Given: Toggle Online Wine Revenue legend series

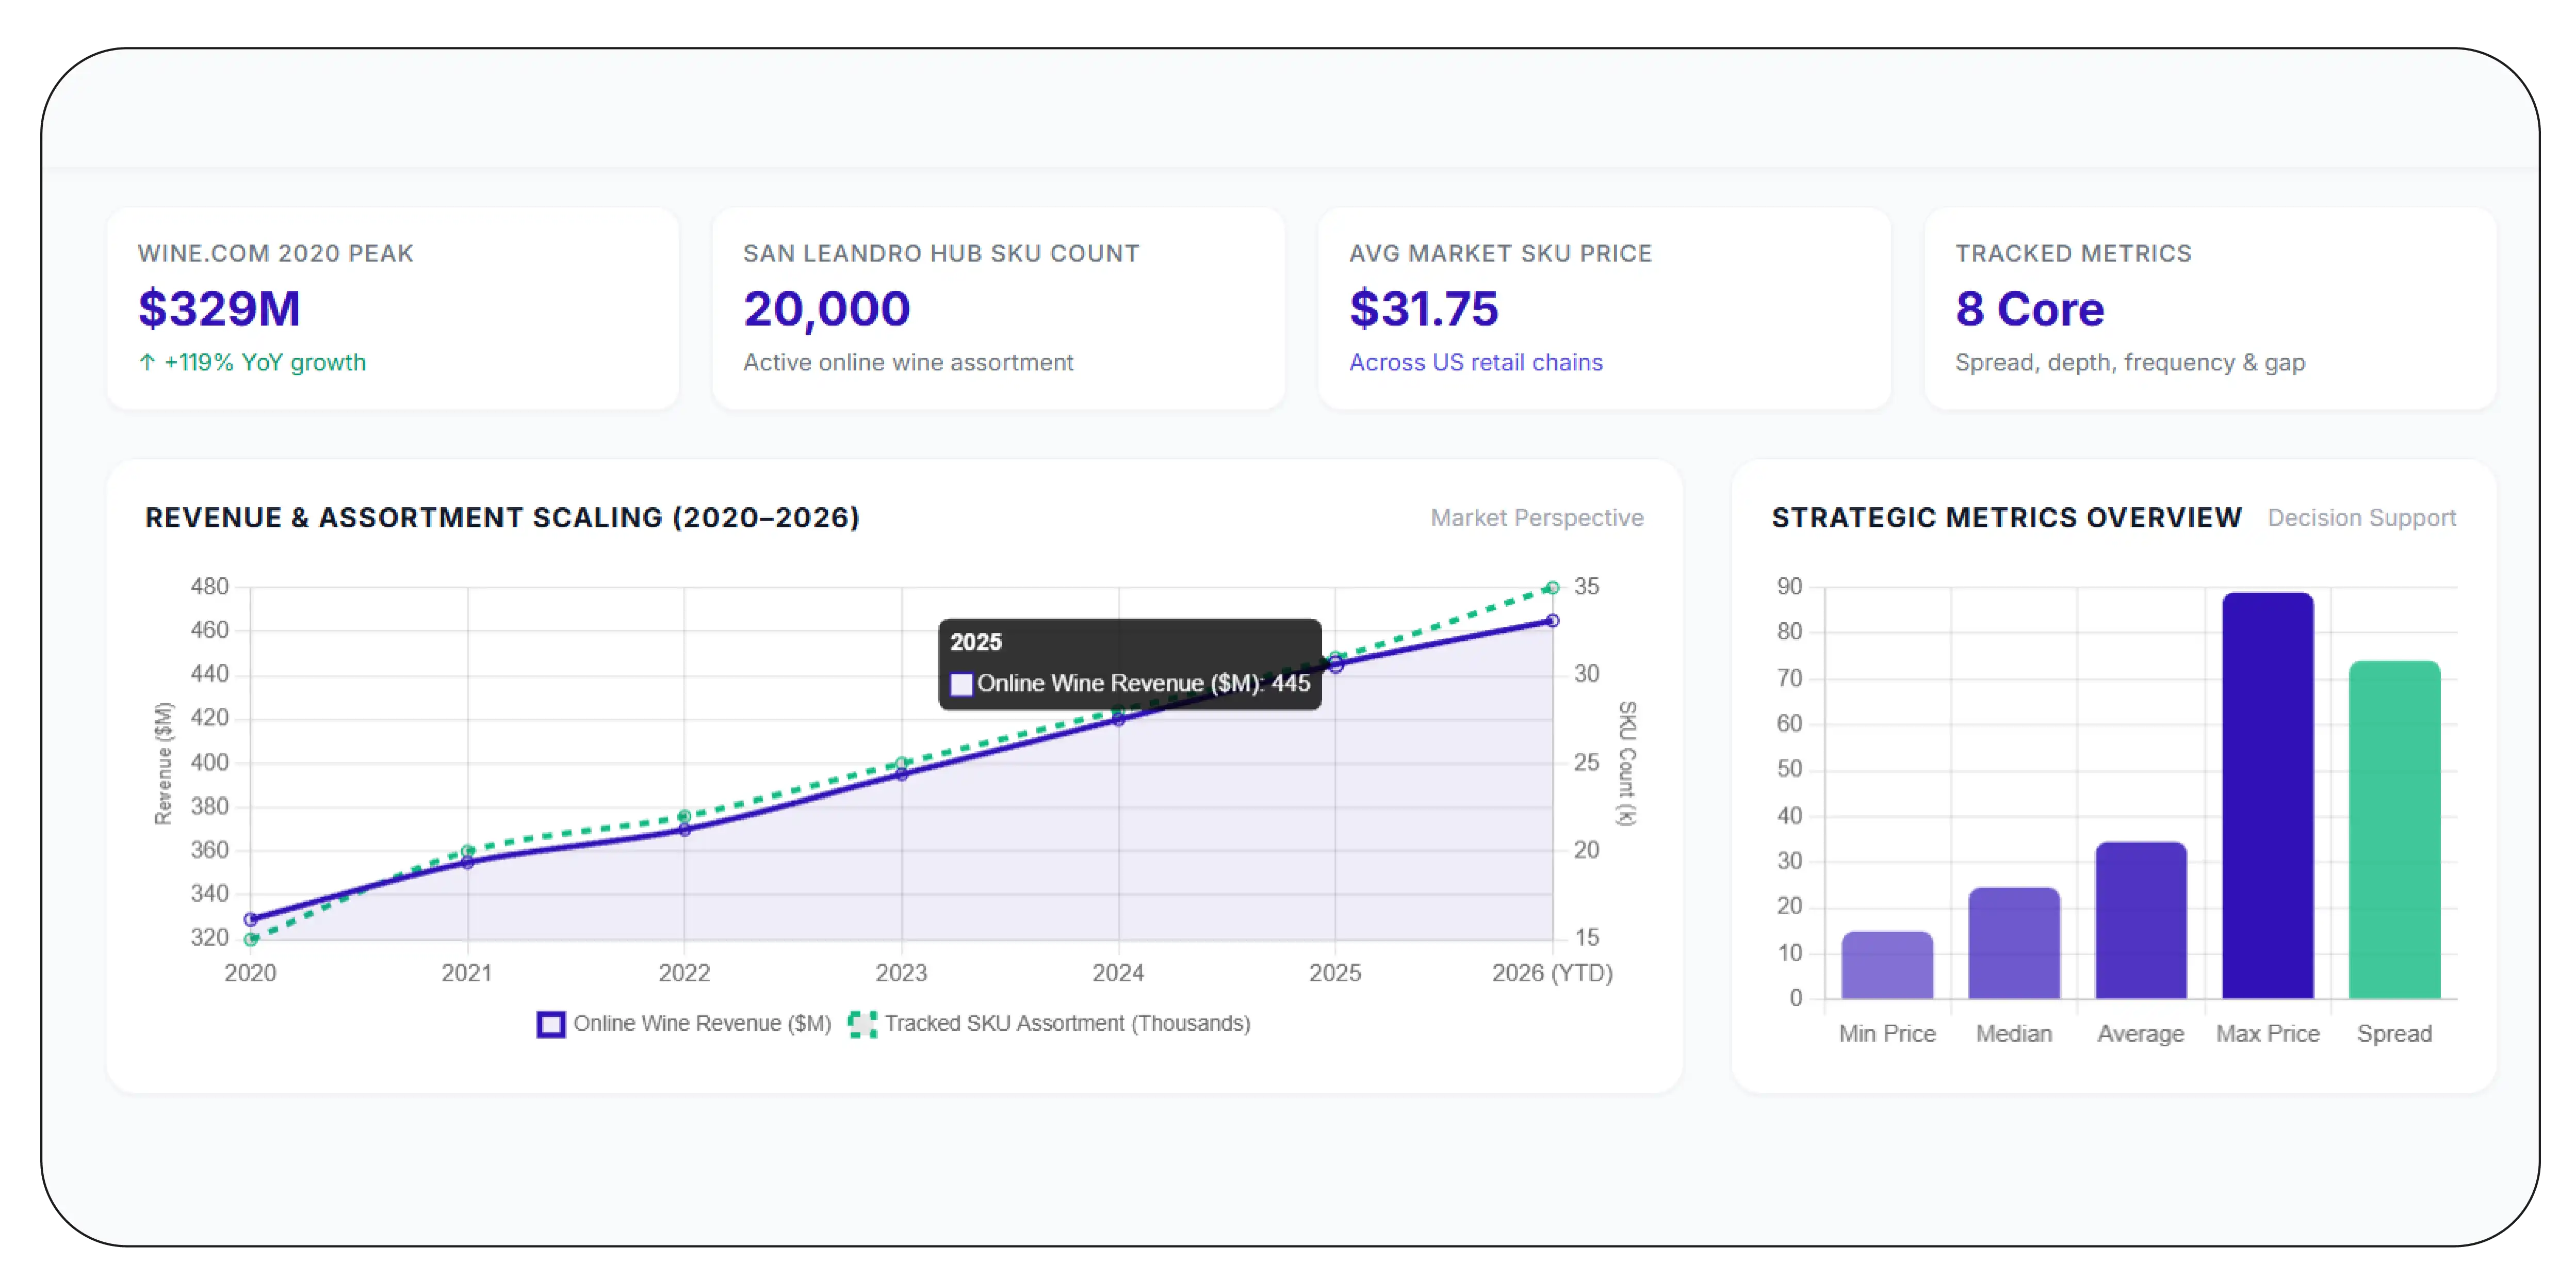Looking at the screenshot, I should click(x=684, y=1024).
